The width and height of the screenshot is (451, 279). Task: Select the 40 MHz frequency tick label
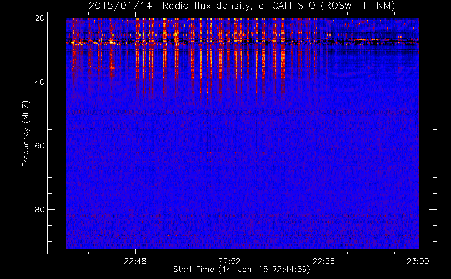40,82
